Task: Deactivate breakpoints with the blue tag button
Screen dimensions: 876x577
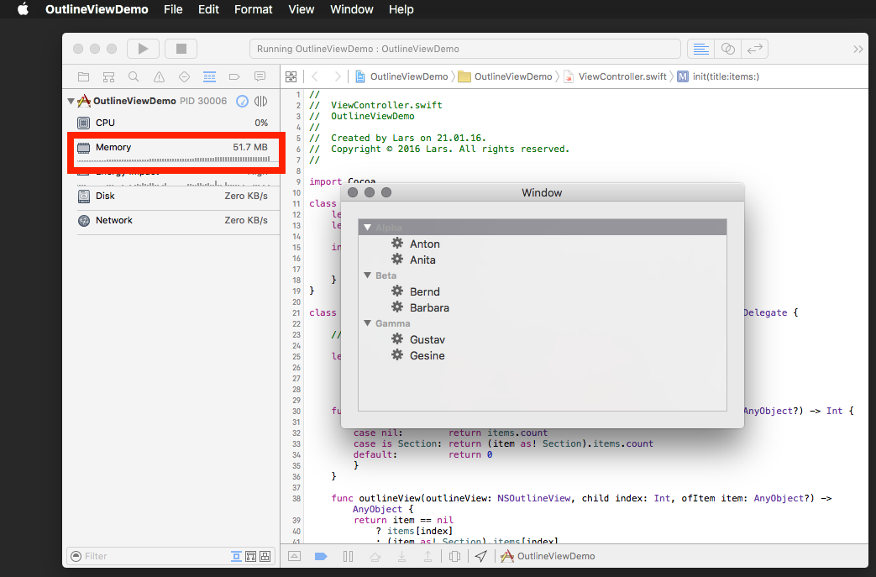Action: tap(321, 556)
